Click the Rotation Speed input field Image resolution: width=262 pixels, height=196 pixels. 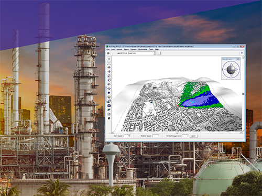156,136
